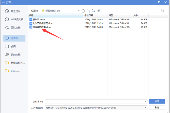Open the 最近访问 recent location
This screenshot has height=113, width=170.
coord(14,11)
